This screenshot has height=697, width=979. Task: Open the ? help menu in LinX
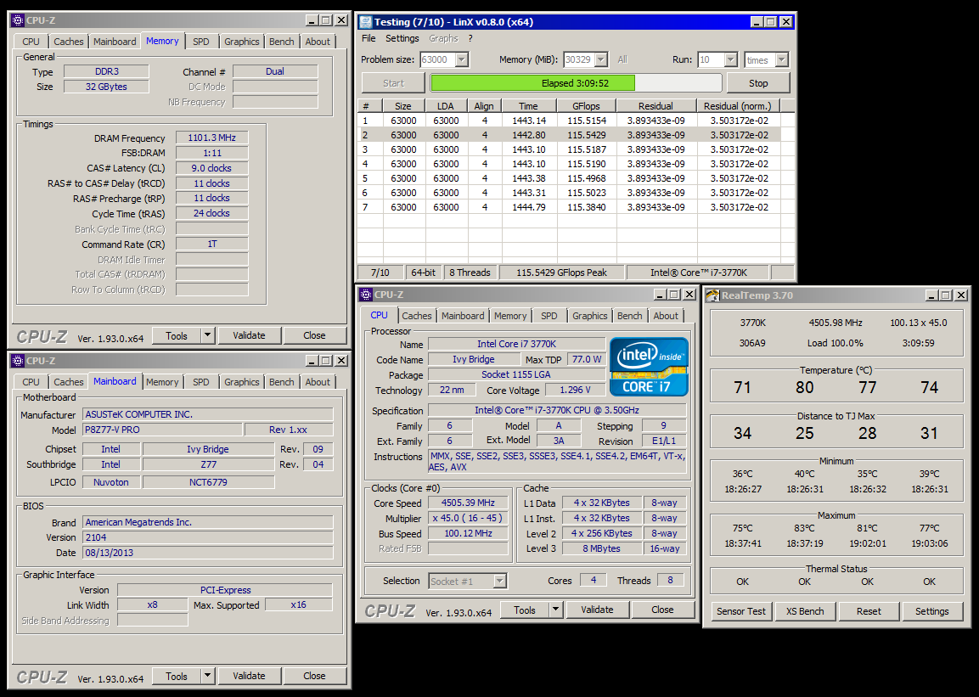click(x=470, y=39)
